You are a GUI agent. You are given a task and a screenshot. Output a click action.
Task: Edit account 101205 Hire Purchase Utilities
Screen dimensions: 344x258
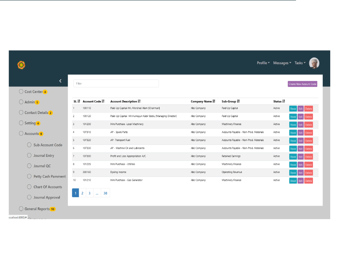(301, 165)
